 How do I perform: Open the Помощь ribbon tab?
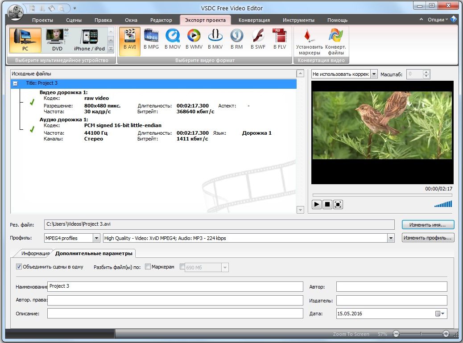click(x=338, y=20)
